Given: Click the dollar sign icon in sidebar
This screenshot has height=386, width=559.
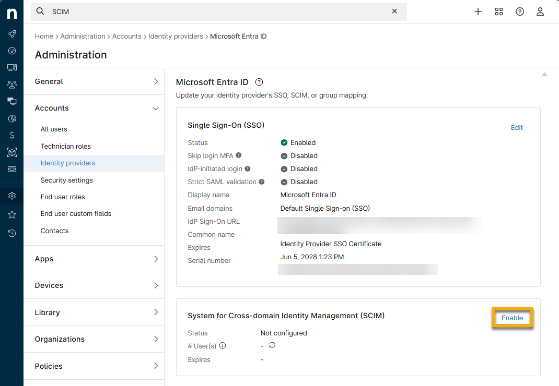Looking at the screenshot, I should click(11, 135).
